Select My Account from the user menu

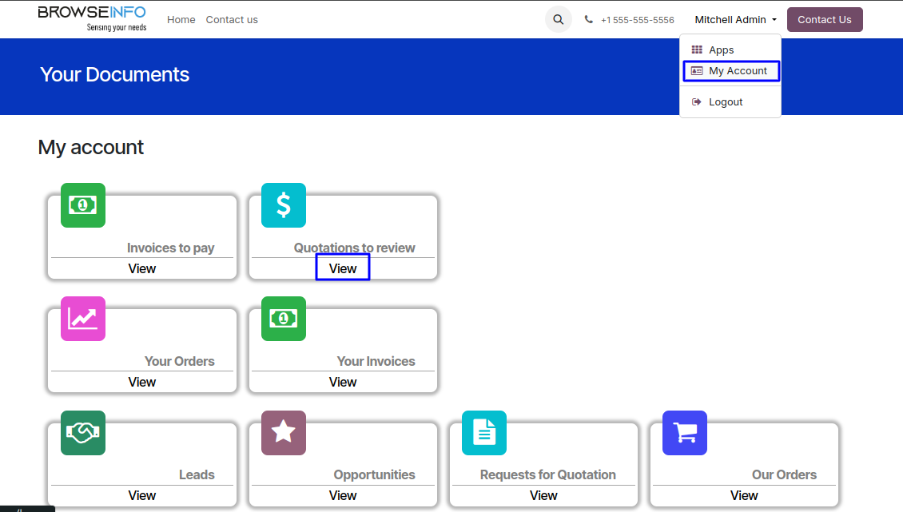pyautogui.click(x=731, y=71)
